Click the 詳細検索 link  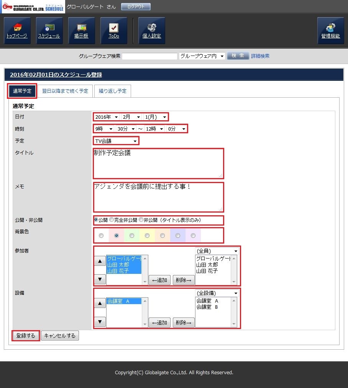point(260,56)
